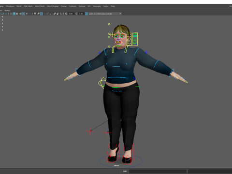Click the Gamma value field 1.00
This screenshot has width=232, height=174.
pos(81,14)
